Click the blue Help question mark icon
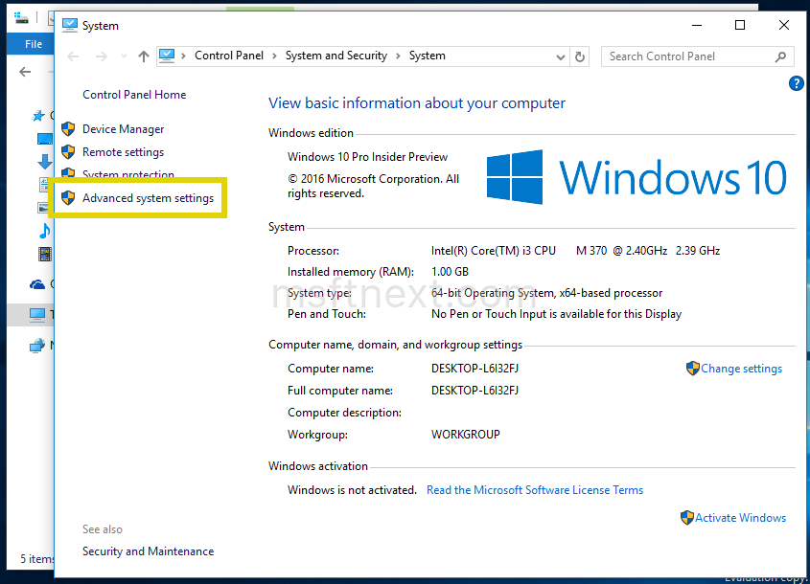The image size is (810, 584). pyautogui.click(x=796, y=83)
